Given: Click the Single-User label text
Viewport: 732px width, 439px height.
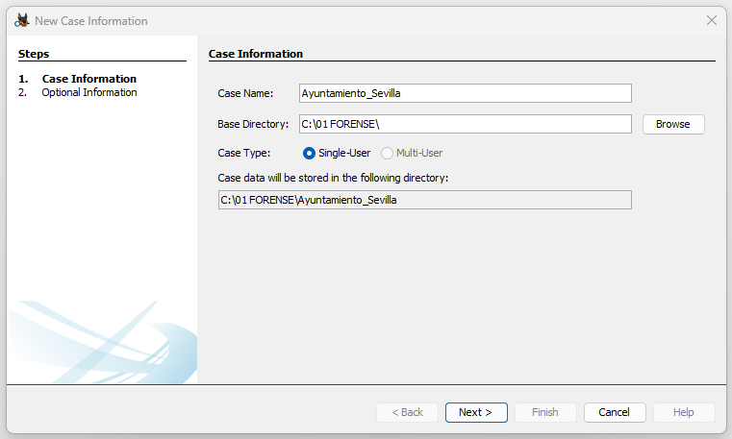Looking at the screenshot, I should tap(344, 153).
